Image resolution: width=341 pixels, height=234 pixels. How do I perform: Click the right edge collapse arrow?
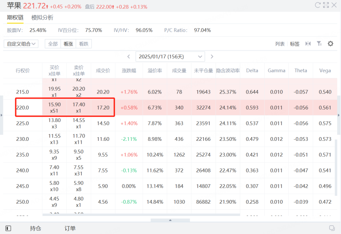(x=339, y=115)
